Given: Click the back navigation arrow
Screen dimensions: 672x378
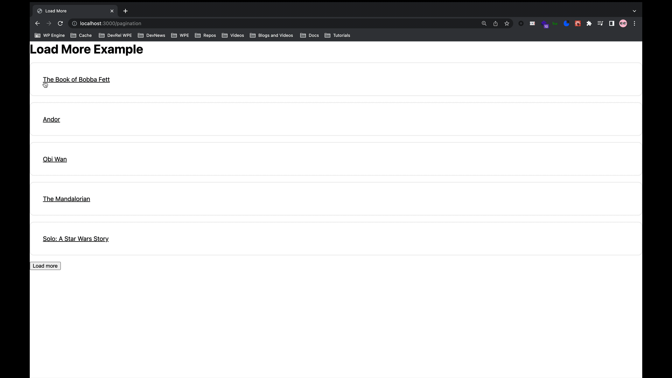Looking at the screenshot, I should pos(37,23).
